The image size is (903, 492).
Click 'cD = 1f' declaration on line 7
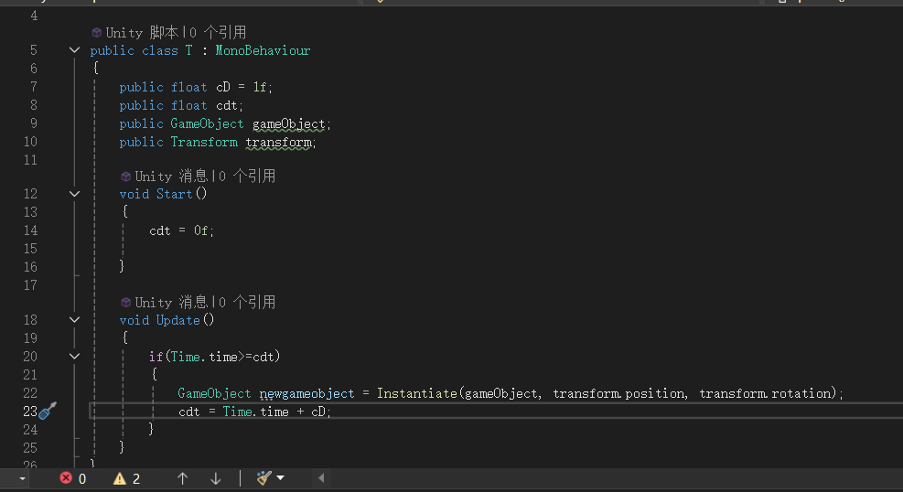tap(242, 87)
